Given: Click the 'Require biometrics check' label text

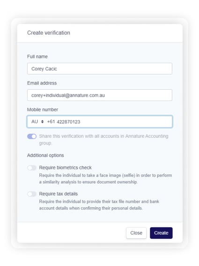Looking at the screenshot, I should [65, 168].
